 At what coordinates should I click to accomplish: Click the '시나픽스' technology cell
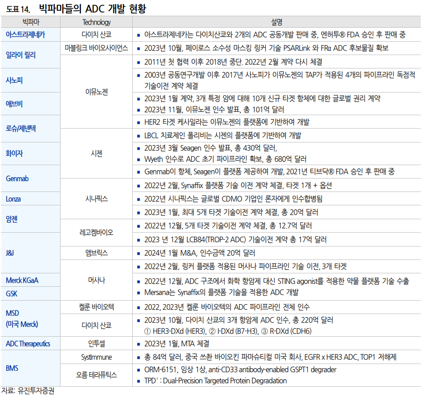pyautogui.click(x=97, y=199)
